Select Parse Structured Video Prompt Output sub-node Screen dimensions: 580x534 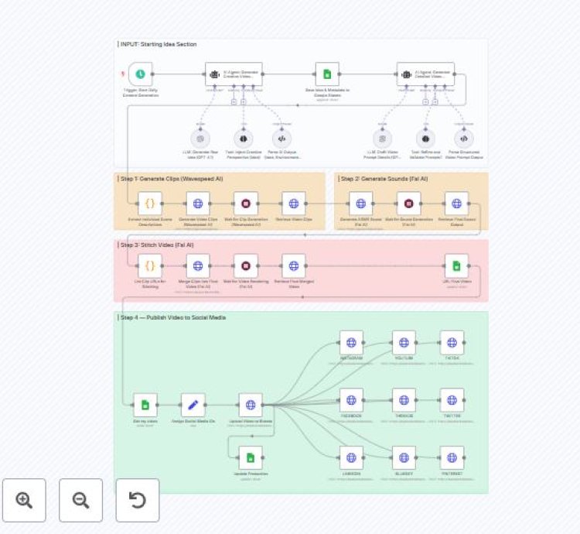point(464,139)
